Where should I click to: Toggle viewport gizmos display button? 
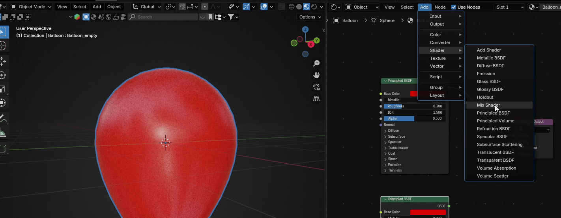coord(246,7)
